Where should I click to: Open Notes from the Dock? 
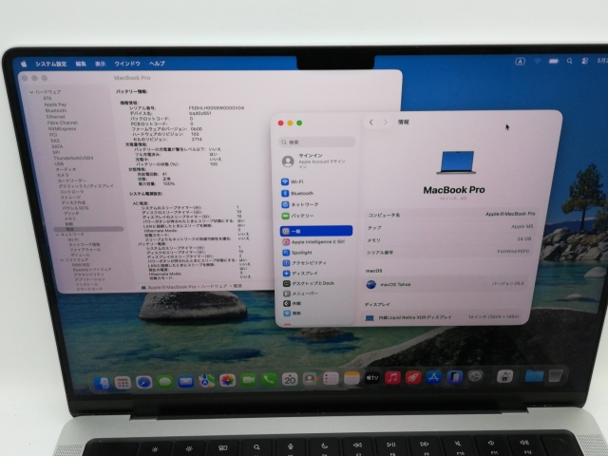pyautogui.click(x=351, y=378)
